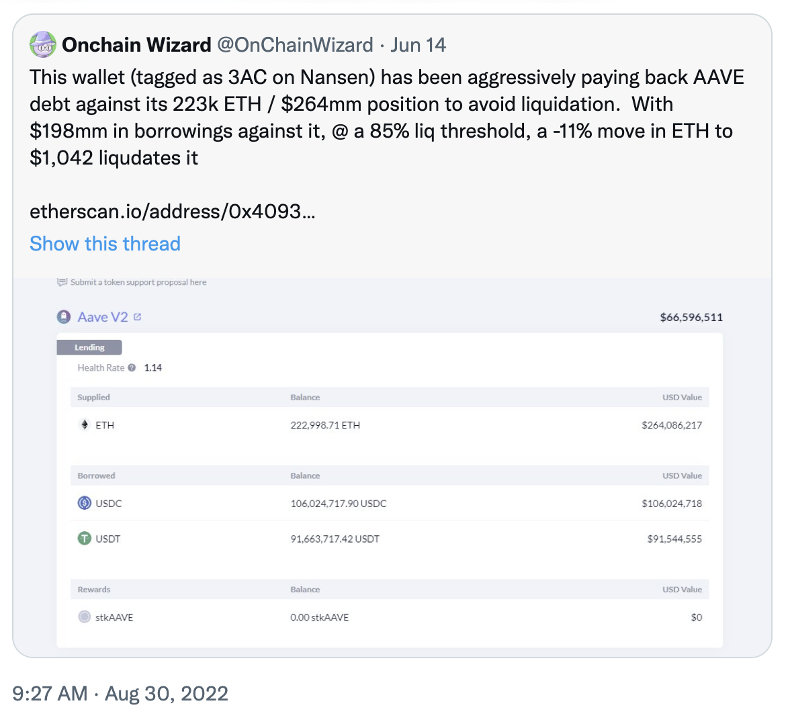
Task: Click the @OnChainWizard handle
Action: pyautogui.click(x=295, y=45)
